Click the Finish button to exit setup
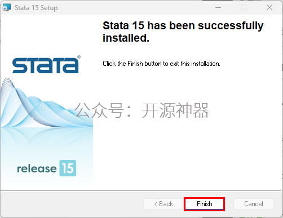The image size is (283, 218). pos(204,204)
